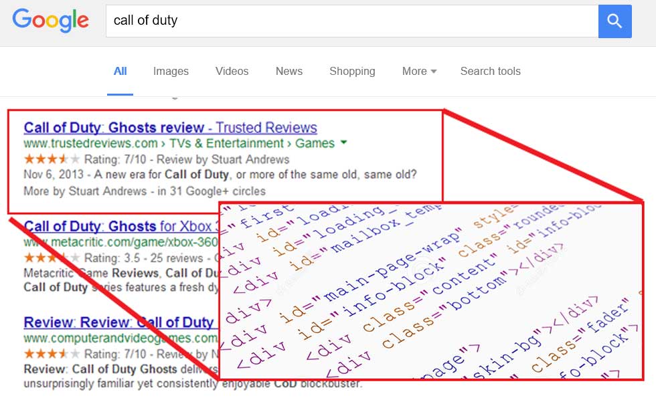Open Call of Duty: Ghosts for Xbox link
Image resolution: width=656 pixels, height=410 pixels.
(x=121, y=226)
